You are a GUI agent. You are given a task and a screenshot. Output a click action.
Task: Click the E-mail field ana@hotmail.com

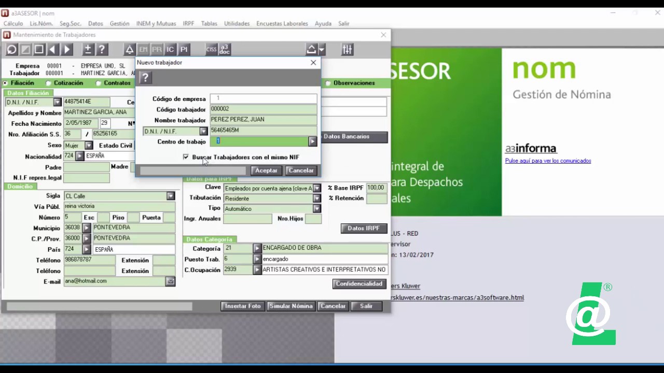[x=115, y=281]
